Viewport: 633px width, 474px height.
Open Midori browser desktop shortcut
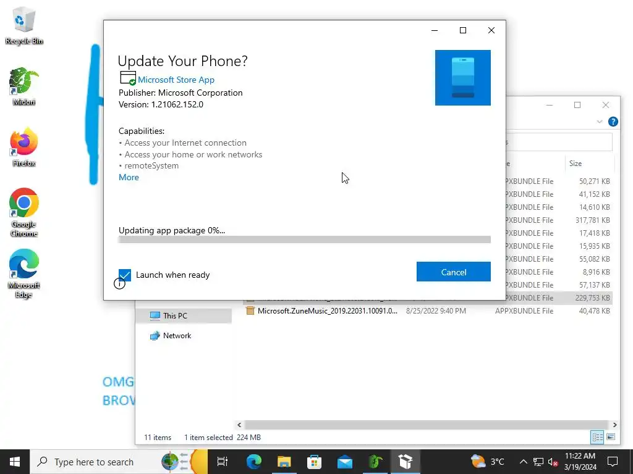pyautogui.click(x=24, y=86)
